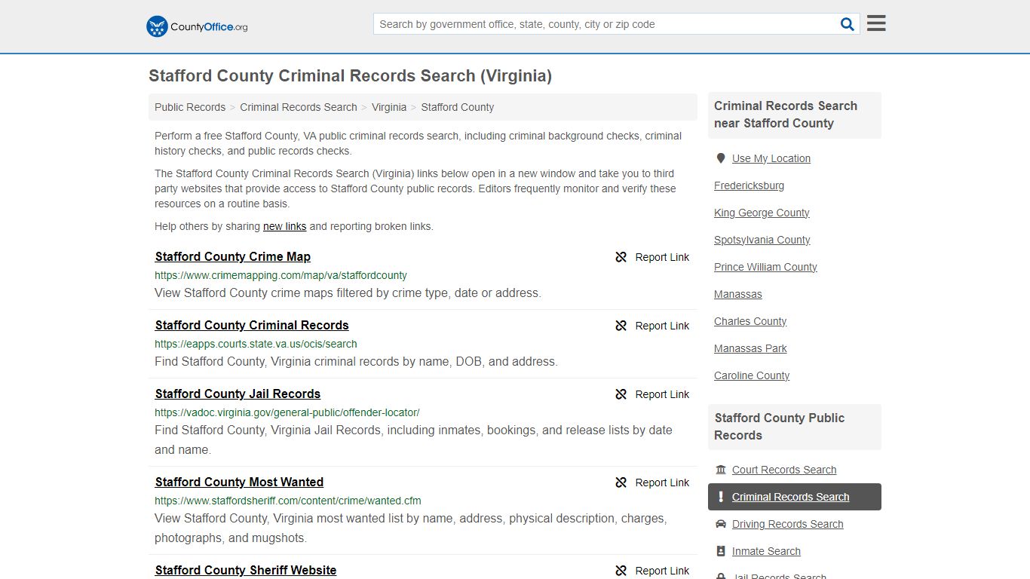Image resolution: width=1030 pixels, height=579 pixels.
Task: Click broken-link icon for Crime Map row
Action: point(621,257)
